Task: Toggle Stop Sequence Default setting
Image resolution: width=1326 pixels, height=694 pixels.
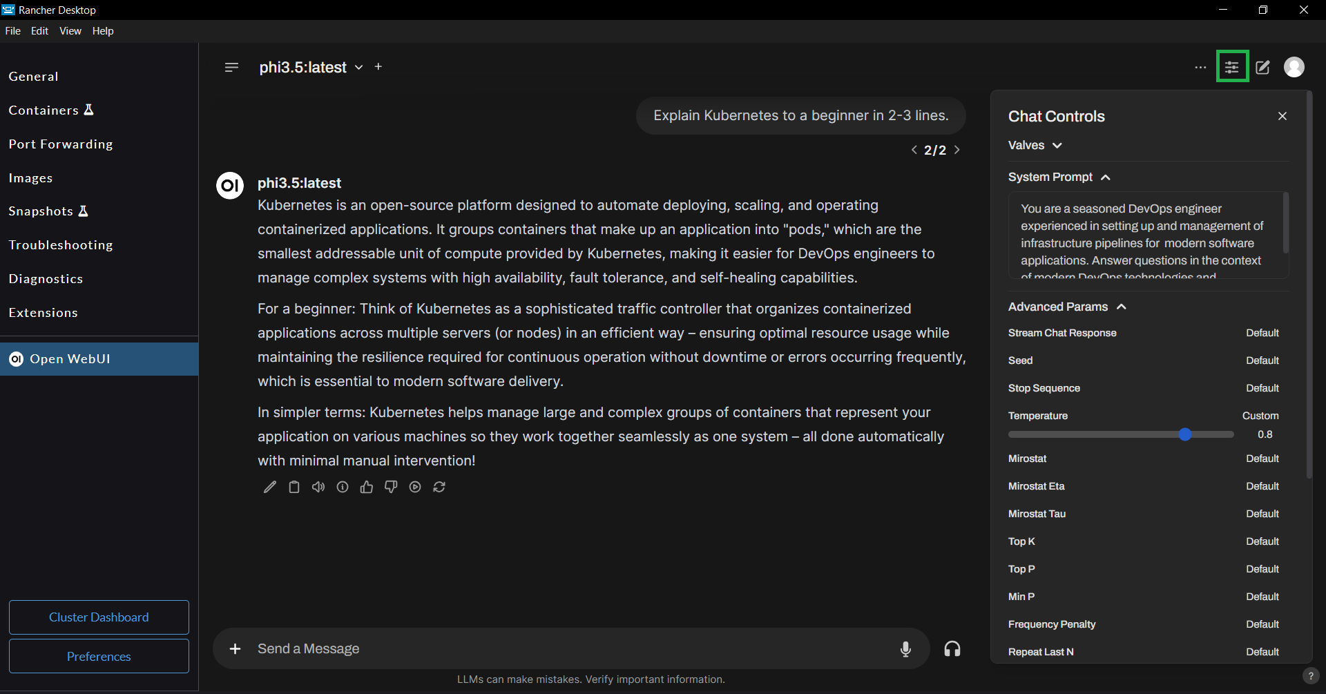Action: (x=1262, y=388)
